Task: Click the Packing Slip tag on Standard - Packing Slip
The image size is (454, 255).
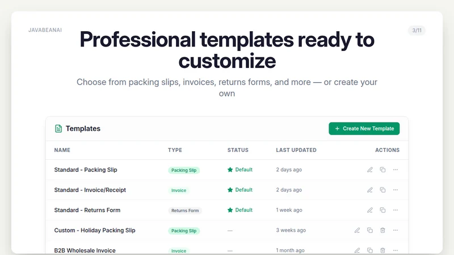Action: pyautogui.click(x=184, y=170)
